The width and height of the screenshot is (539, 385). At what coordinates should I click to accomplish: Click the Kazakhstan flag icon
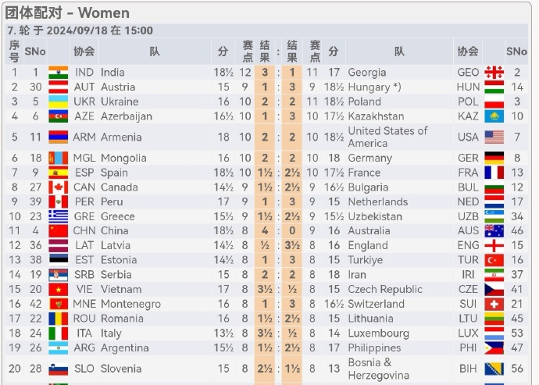tap(494, 116)
